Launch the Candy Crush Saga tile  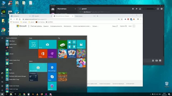click(81, 54)
